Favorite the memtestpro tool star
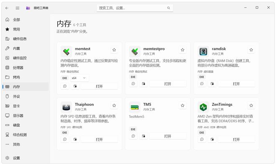The width and height of the screenshot is (276, 165). coord(182,50)
